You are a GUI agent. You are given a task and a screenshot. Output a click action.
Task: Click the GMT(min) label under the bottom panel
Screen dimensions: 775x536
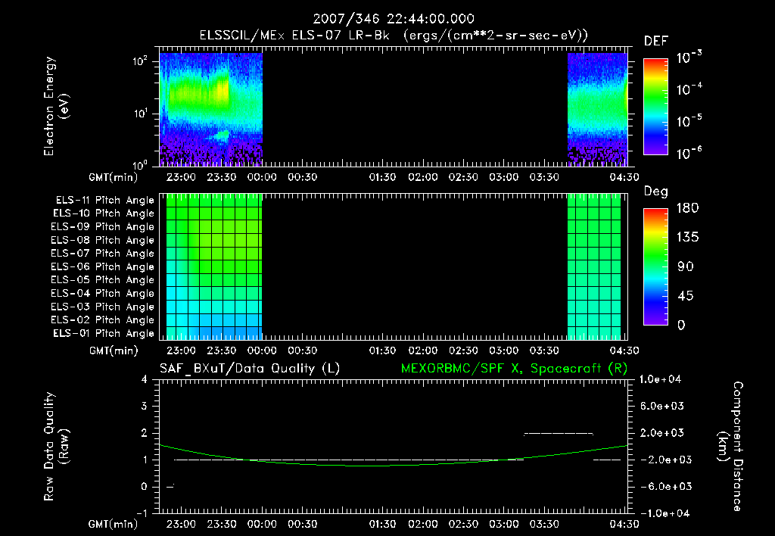pyautogui.click(x=113, y=524)
